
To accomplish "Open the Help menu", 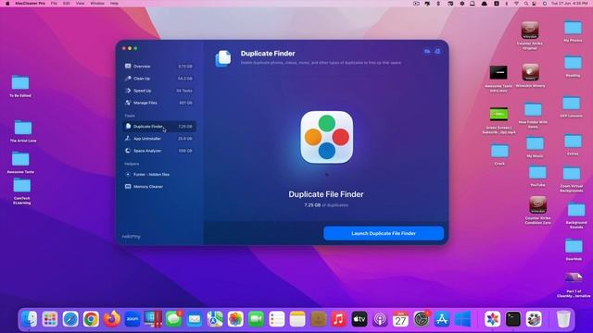I will pyautogui.click(x=114, y=4).
